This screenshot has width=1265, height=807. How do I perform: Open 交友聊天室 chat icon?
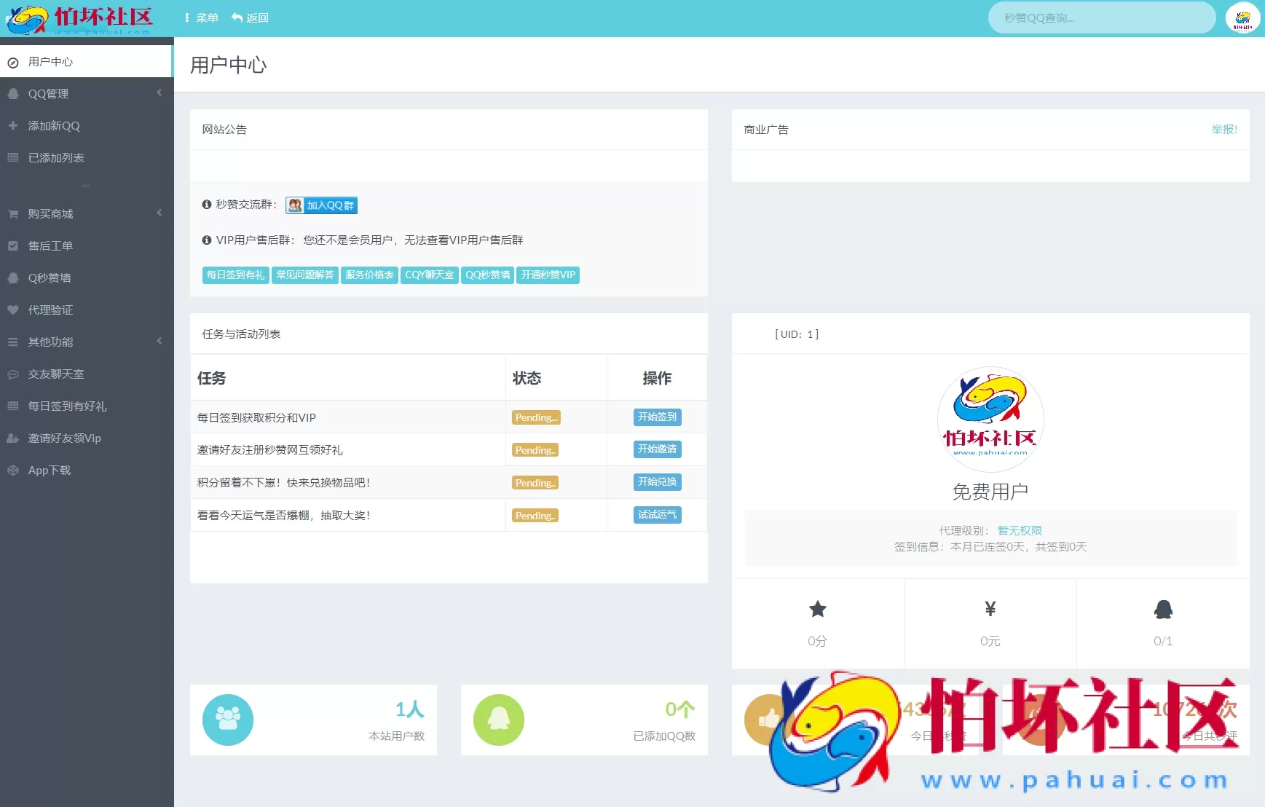[13, 374]
